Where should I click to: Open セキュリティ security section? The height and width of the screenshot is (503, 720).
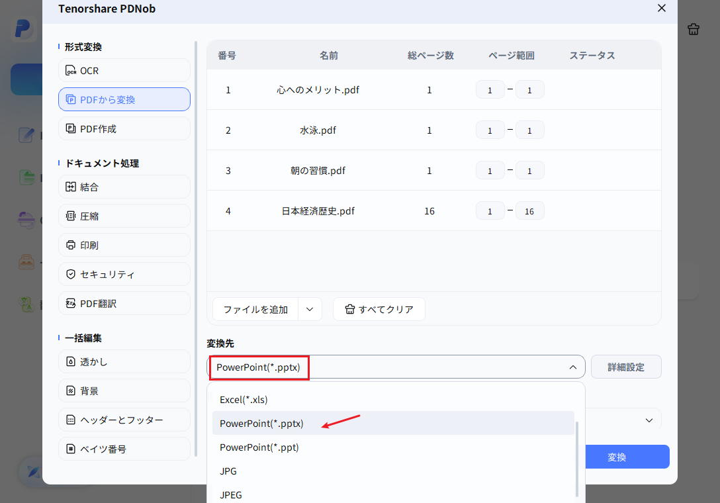pyautogui.click(x=124, y=274)
